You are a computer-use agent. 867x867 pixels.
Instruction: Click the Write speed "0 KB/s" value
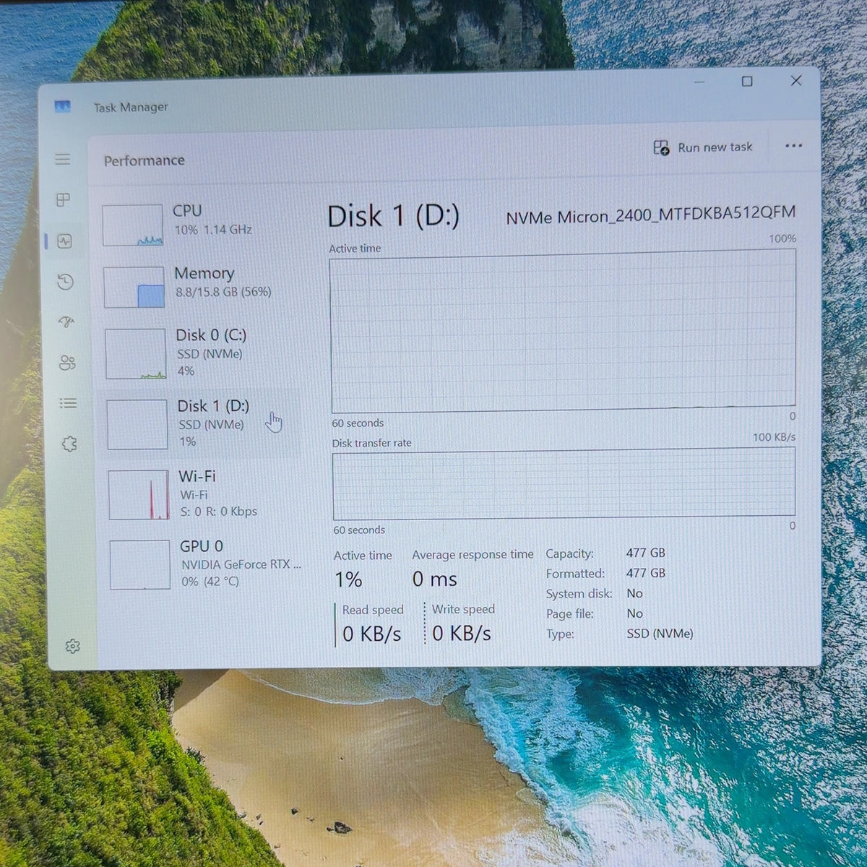[462, 634]
